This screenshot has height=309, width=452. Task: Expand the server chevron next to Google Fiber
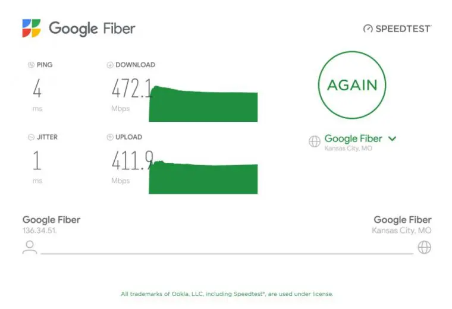(x=392, y=139)
